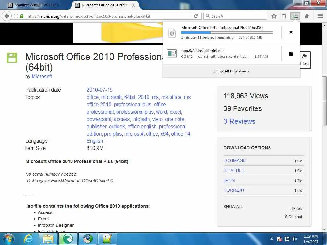Viewport: 327px width, 245px height.
Task: Click the archive.org URL address field
Action: tap(109, 16)
